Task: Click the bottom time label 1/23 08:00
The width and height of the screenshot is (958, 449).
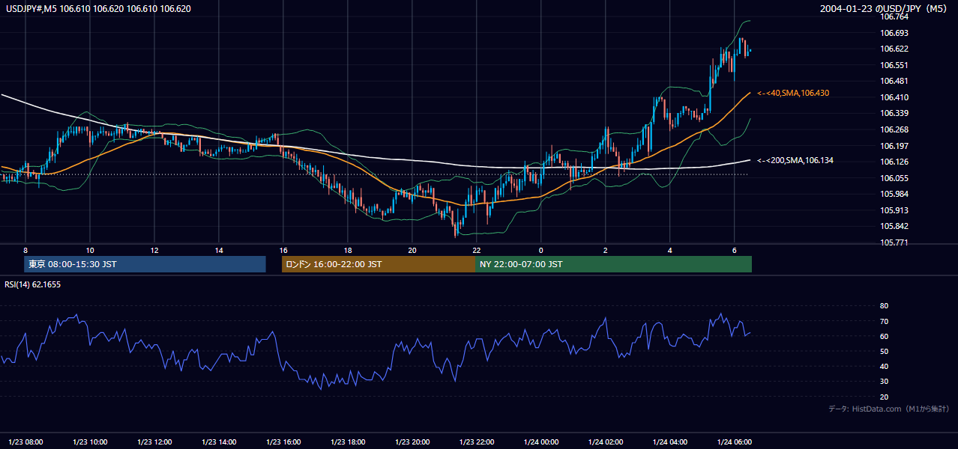Action: point(25,442)
